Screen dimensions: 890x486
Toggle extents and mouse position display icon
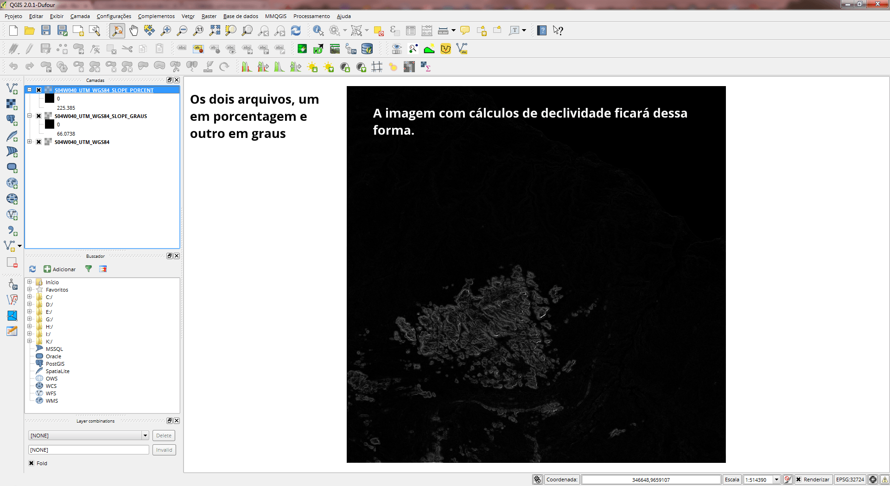point(537,480)
